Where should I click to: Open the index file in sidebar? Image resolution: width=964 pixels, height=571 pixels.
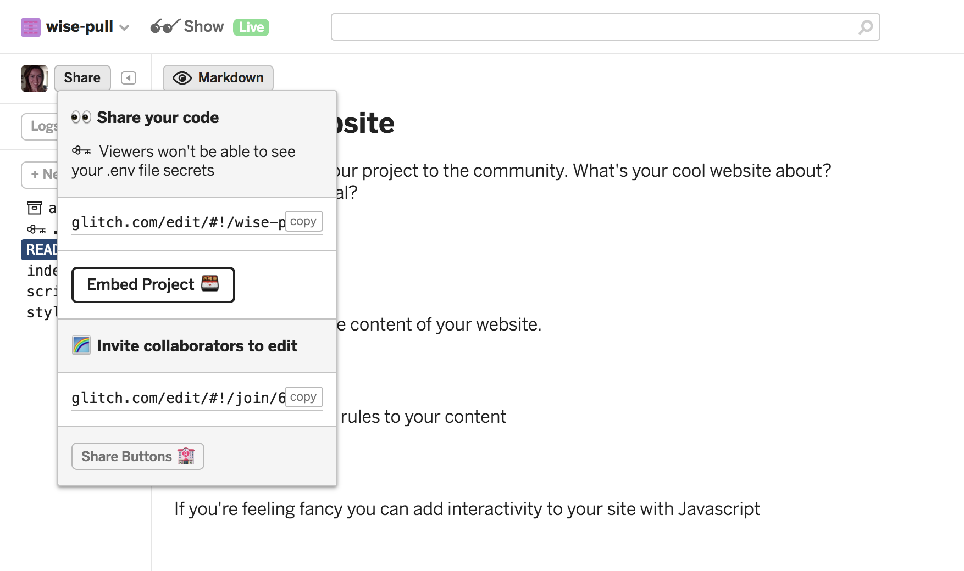[x=42, y=271]
